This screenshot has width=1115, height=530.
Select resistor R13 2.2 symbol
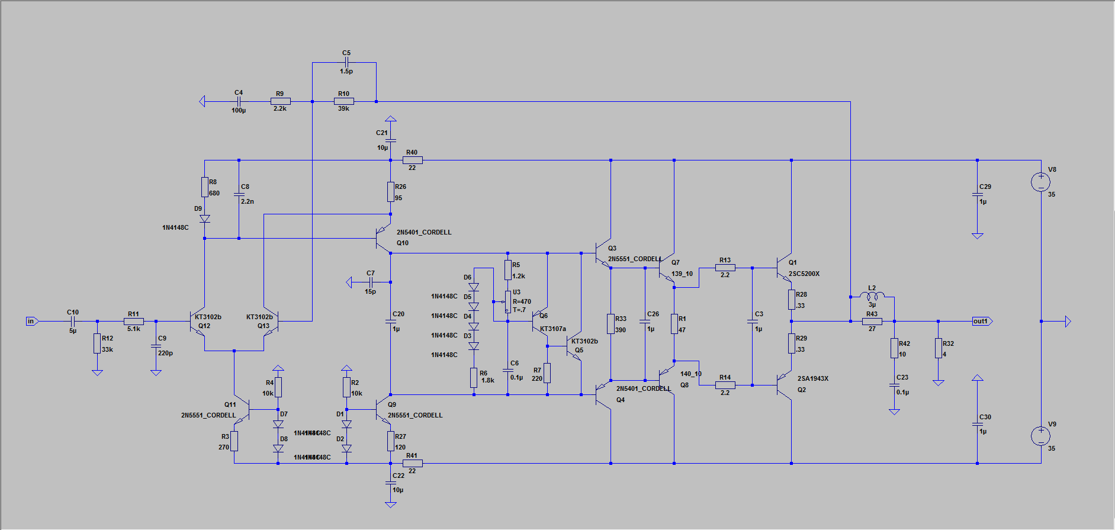[x=725, y=268]
